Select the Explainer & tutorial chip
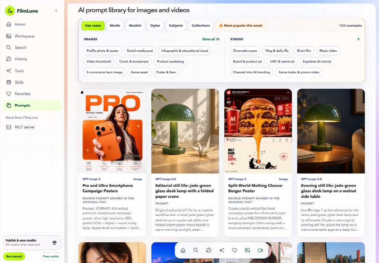 (x=317, y=61)
